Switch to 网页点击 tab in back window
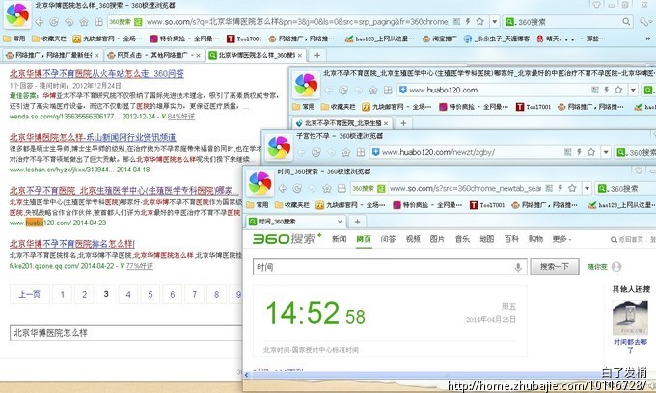This screenshot has height=393, width=656. [153, 55]
